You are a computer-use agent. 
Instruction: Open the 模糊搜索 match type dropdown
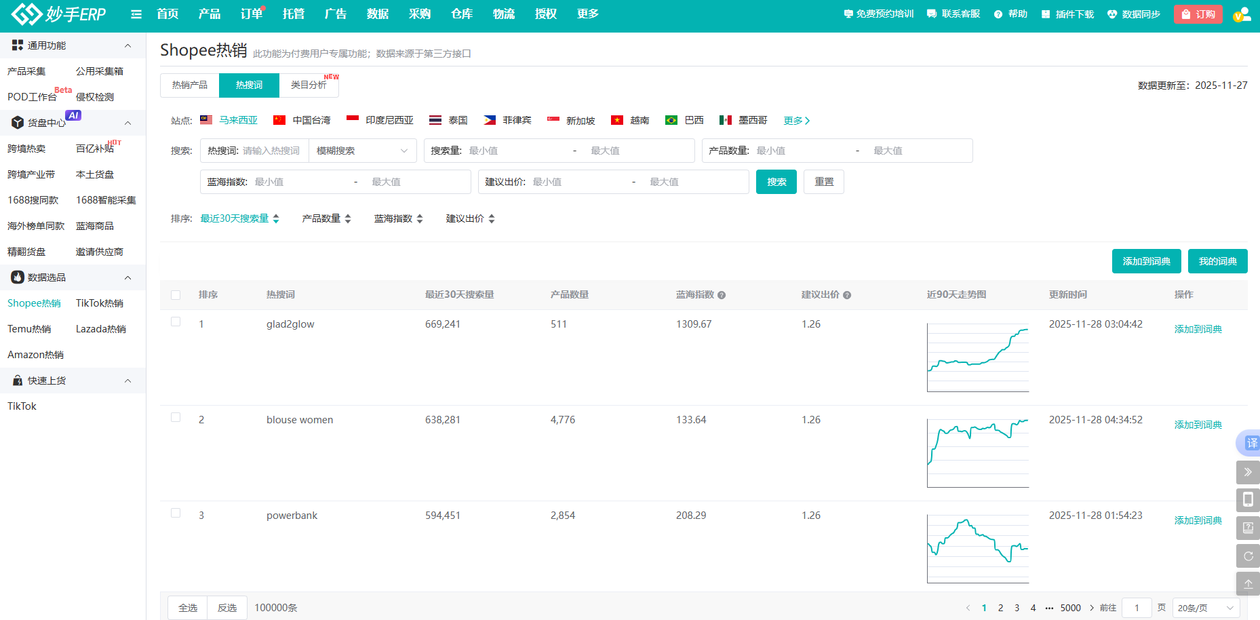pos(362,151)
